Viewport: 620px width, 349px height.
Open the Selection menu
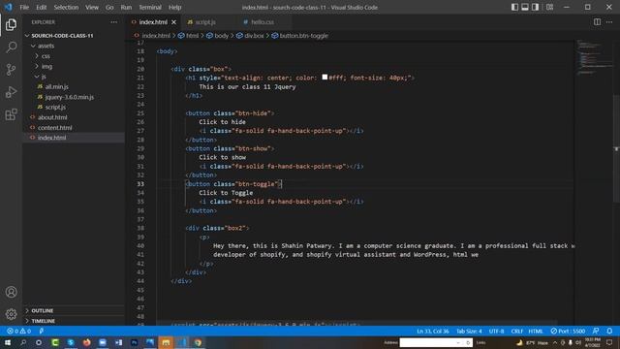66,7
